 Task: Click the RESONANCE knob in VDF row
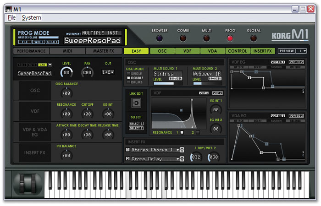pos(66,114)
